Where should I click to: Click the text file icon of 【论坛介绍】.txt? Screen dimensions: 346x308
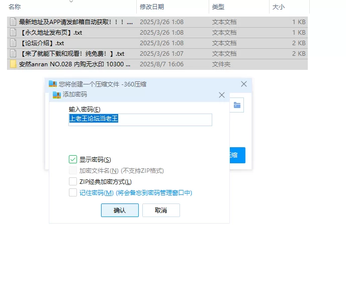click(13, 43)
